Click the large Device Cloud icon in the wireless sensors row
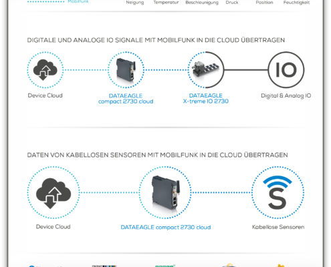Viewport: 331px width, 267px height. click(x=53, y=193)
